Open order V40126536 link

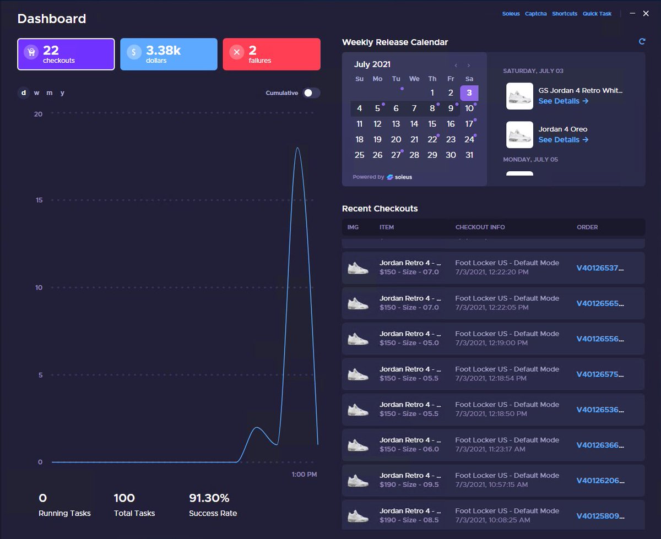[600, 410]
